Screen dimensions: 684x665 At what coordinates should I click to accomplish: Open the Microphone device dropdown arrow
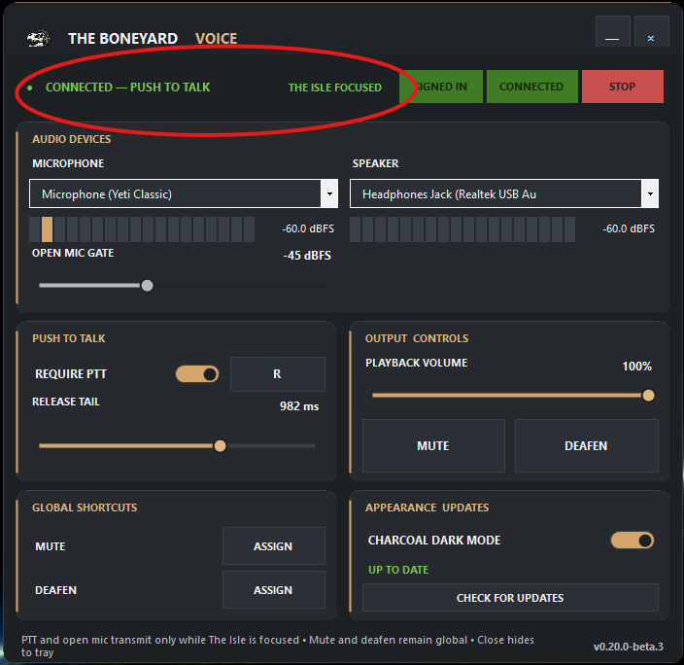click(329, 193)
